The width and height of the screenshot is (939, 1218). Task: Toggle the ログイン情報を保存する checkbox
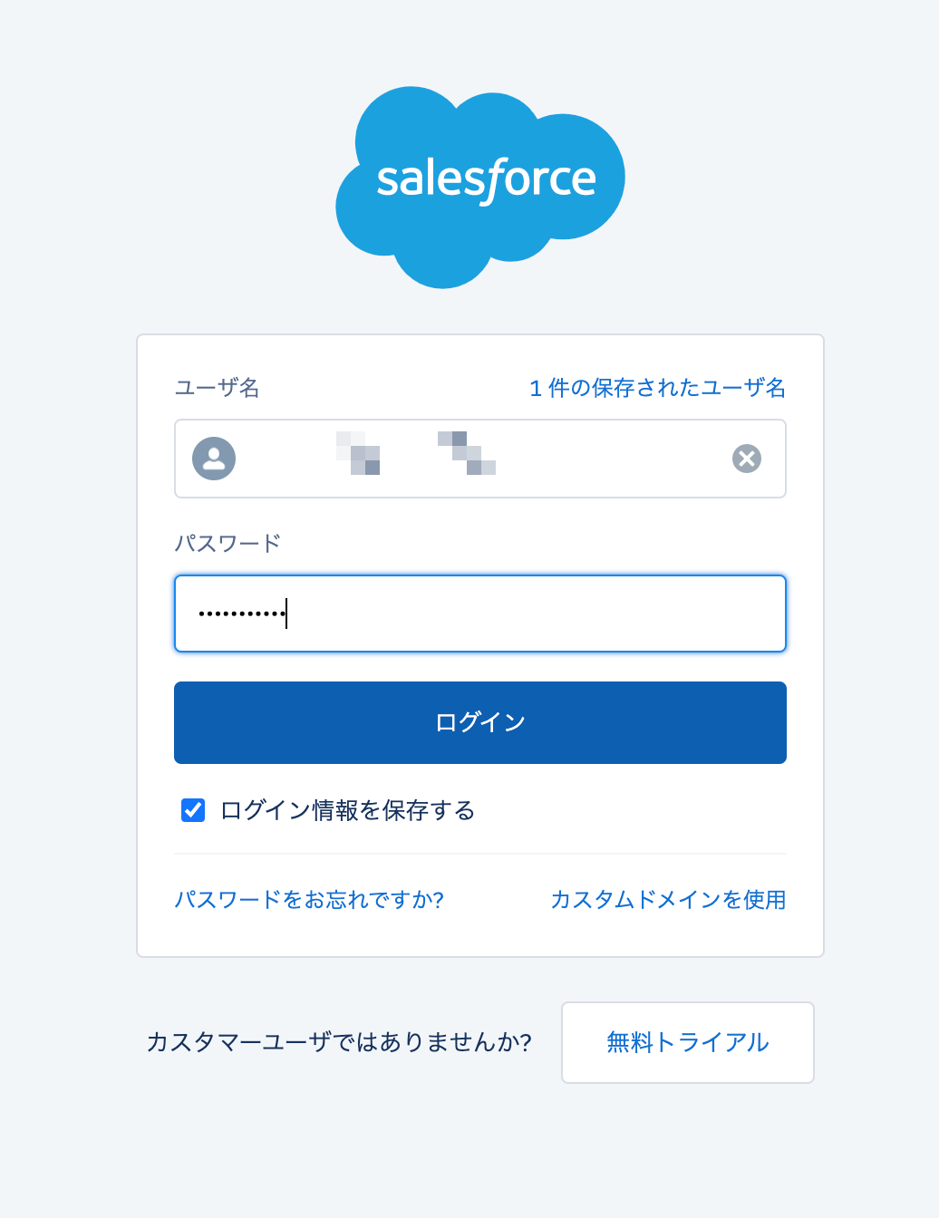tap(193, 810)
